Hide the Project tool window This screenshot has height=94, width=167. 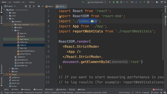43,6
